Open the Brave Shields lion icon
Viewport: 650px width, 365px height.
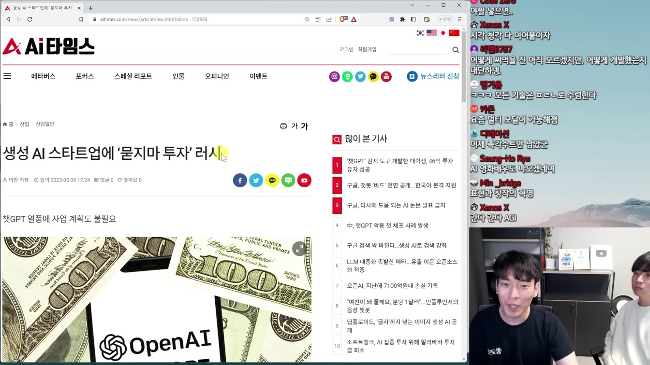(x=343, y=19)
